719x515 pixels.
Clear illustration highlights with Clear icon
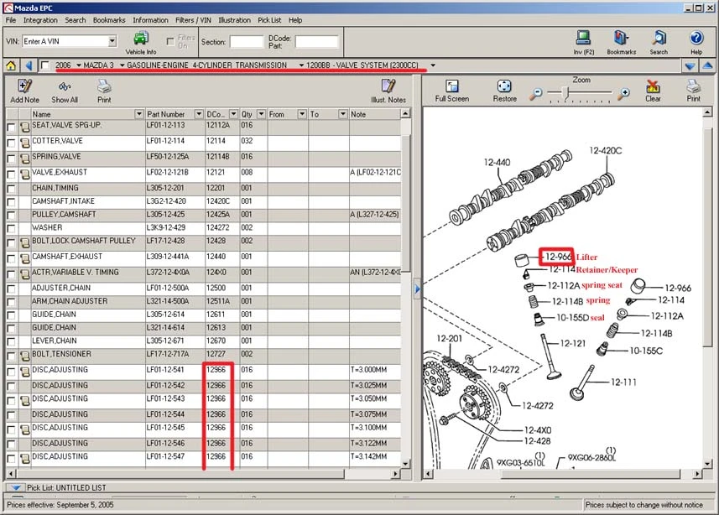click(x=653, y=86)
